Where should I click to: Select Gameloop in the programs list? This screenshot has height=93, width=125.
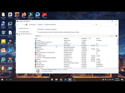[x=71, y=63]
